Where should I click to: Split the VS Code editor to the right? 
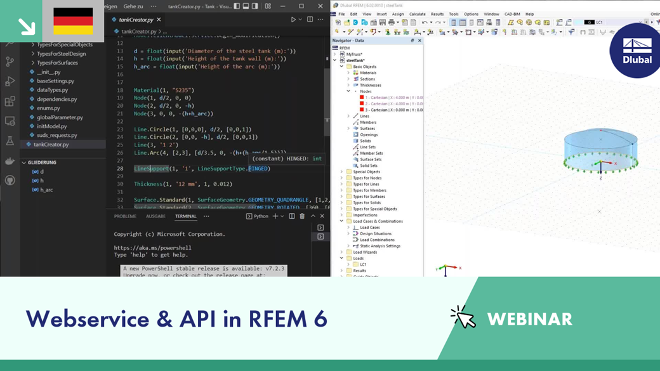tap(310, 20)
